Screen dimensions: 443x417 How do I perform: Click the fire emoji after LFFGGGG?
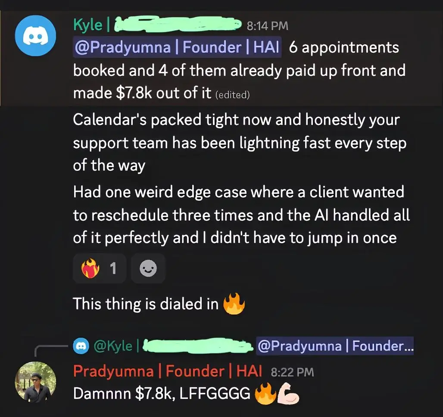[x=265, y=394]
